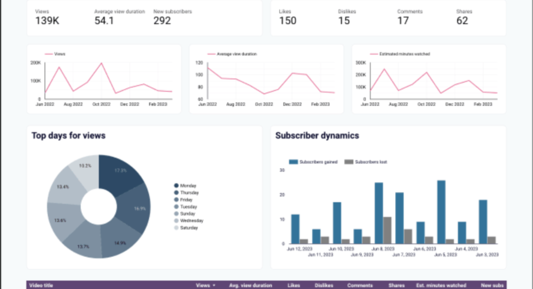Toggle Thursday series in pie legend
This screenshot has height=289, width=533.
pos(189,193)
